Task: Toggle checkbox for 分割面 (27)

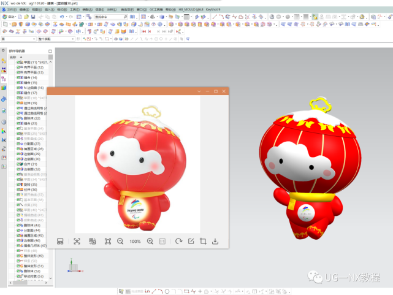Action: 18,144
